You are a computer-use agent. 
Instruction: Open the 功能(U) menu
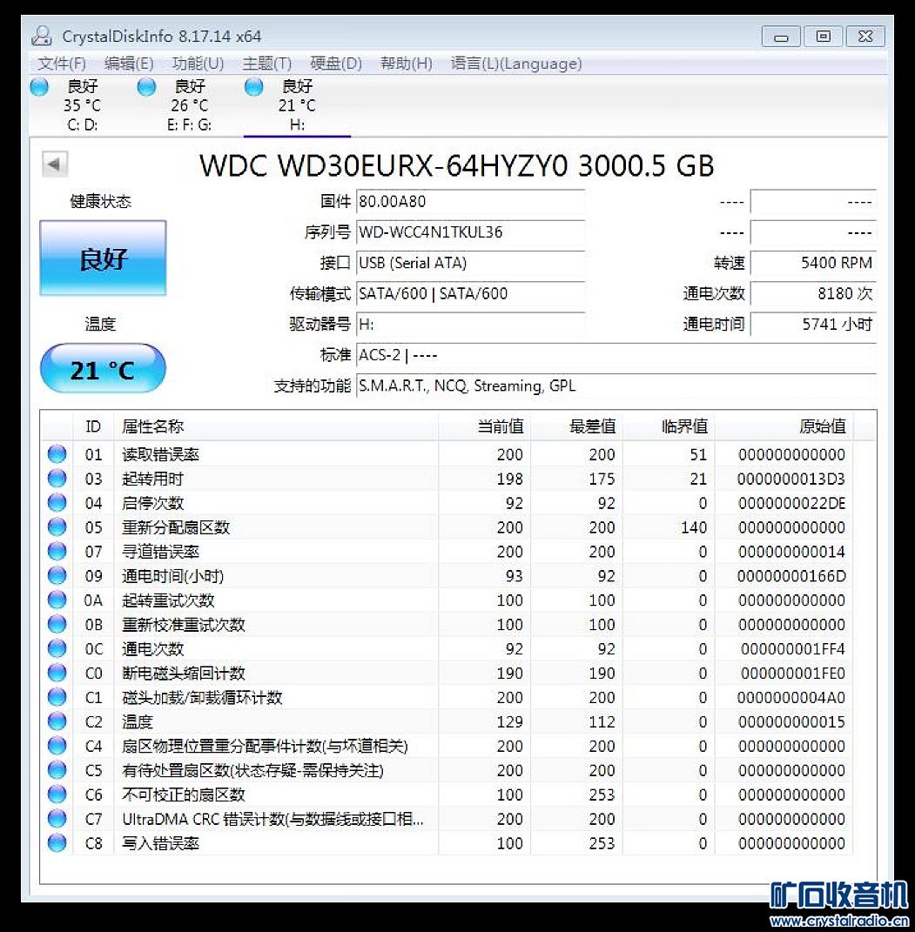click(198, 63)
